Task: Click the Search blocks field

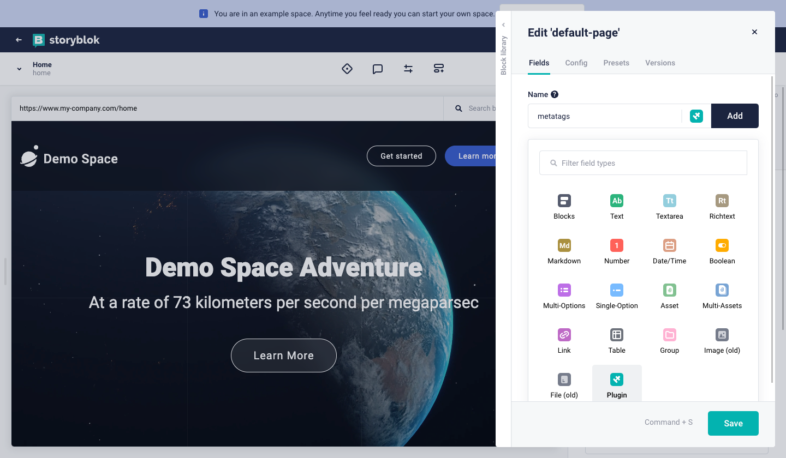Action: coord(471,109)
